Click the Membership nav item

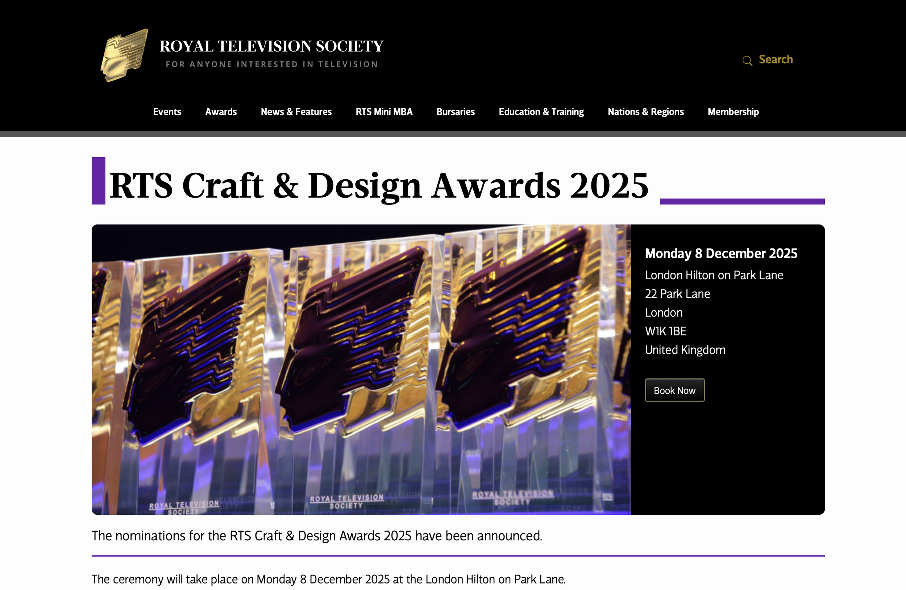(733, 112)
